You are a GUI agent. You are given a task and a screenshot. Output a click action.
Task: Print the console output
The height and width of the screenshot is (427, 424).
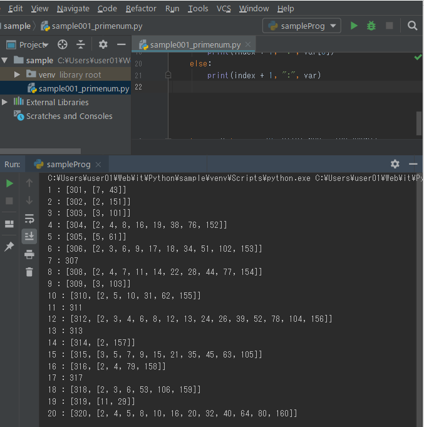29,254
